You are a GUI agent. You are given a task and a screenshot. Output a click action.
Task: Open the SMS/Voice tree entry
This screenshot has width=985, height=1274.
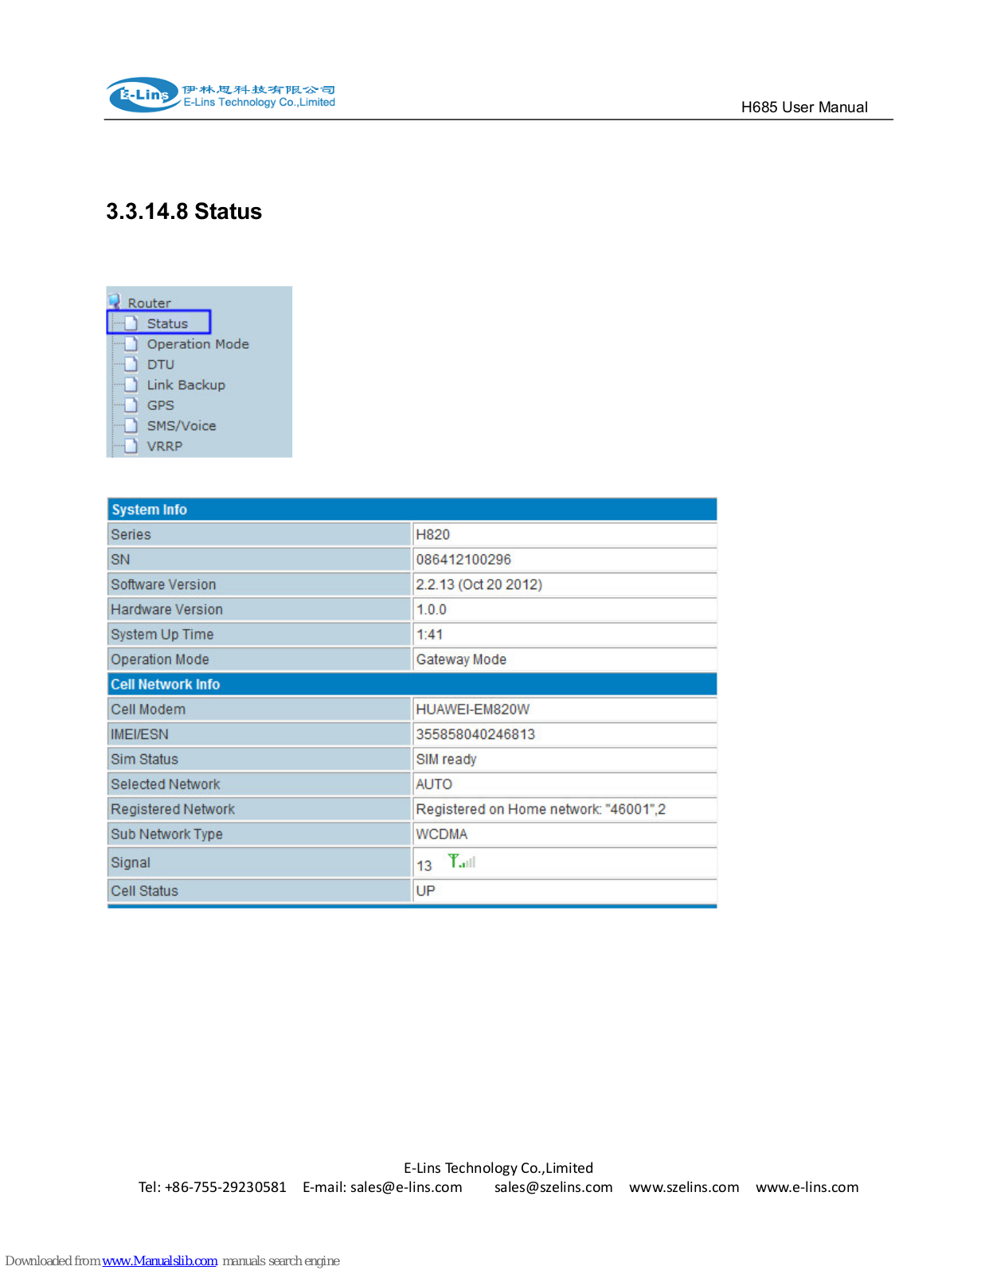point(181,425)
